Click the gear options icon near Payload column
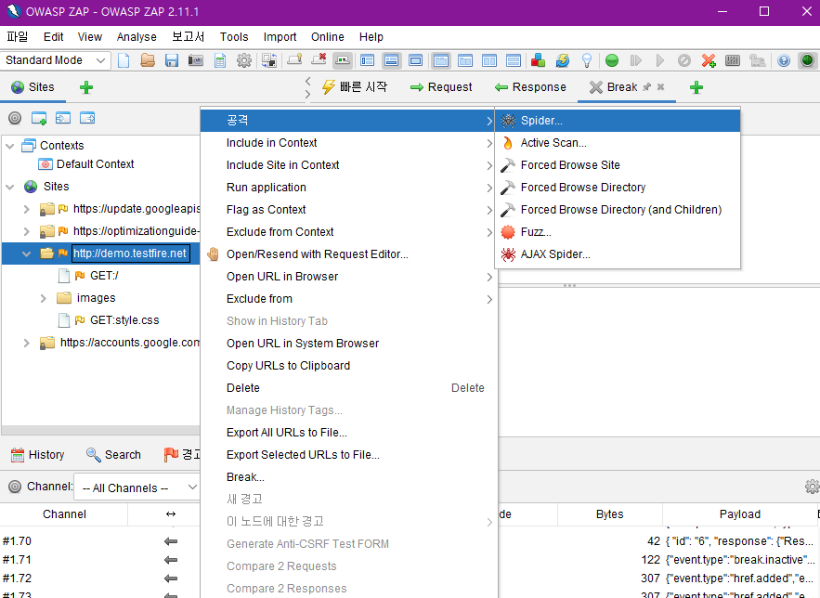The width and height of the screenshot is (820, 598). pos(813,487)
